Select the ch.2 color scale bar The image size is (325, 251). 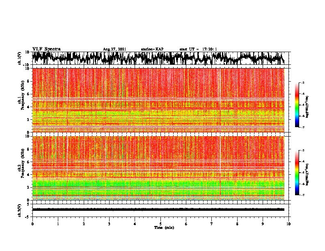[297, 173]
